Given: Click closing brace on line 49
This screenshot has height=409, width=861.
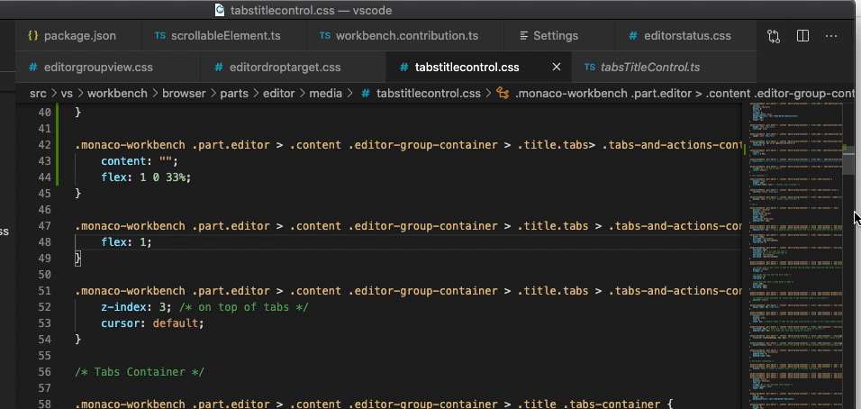Looking at the screenshot, I should 78,258.
